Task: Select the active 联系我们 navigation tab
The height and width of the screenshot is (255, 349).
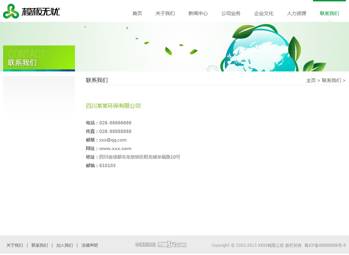Action: click(x=329, y=13)
